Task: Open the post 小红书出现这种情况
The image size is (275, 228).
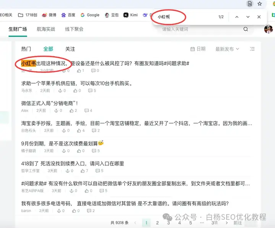Action: 105,63
